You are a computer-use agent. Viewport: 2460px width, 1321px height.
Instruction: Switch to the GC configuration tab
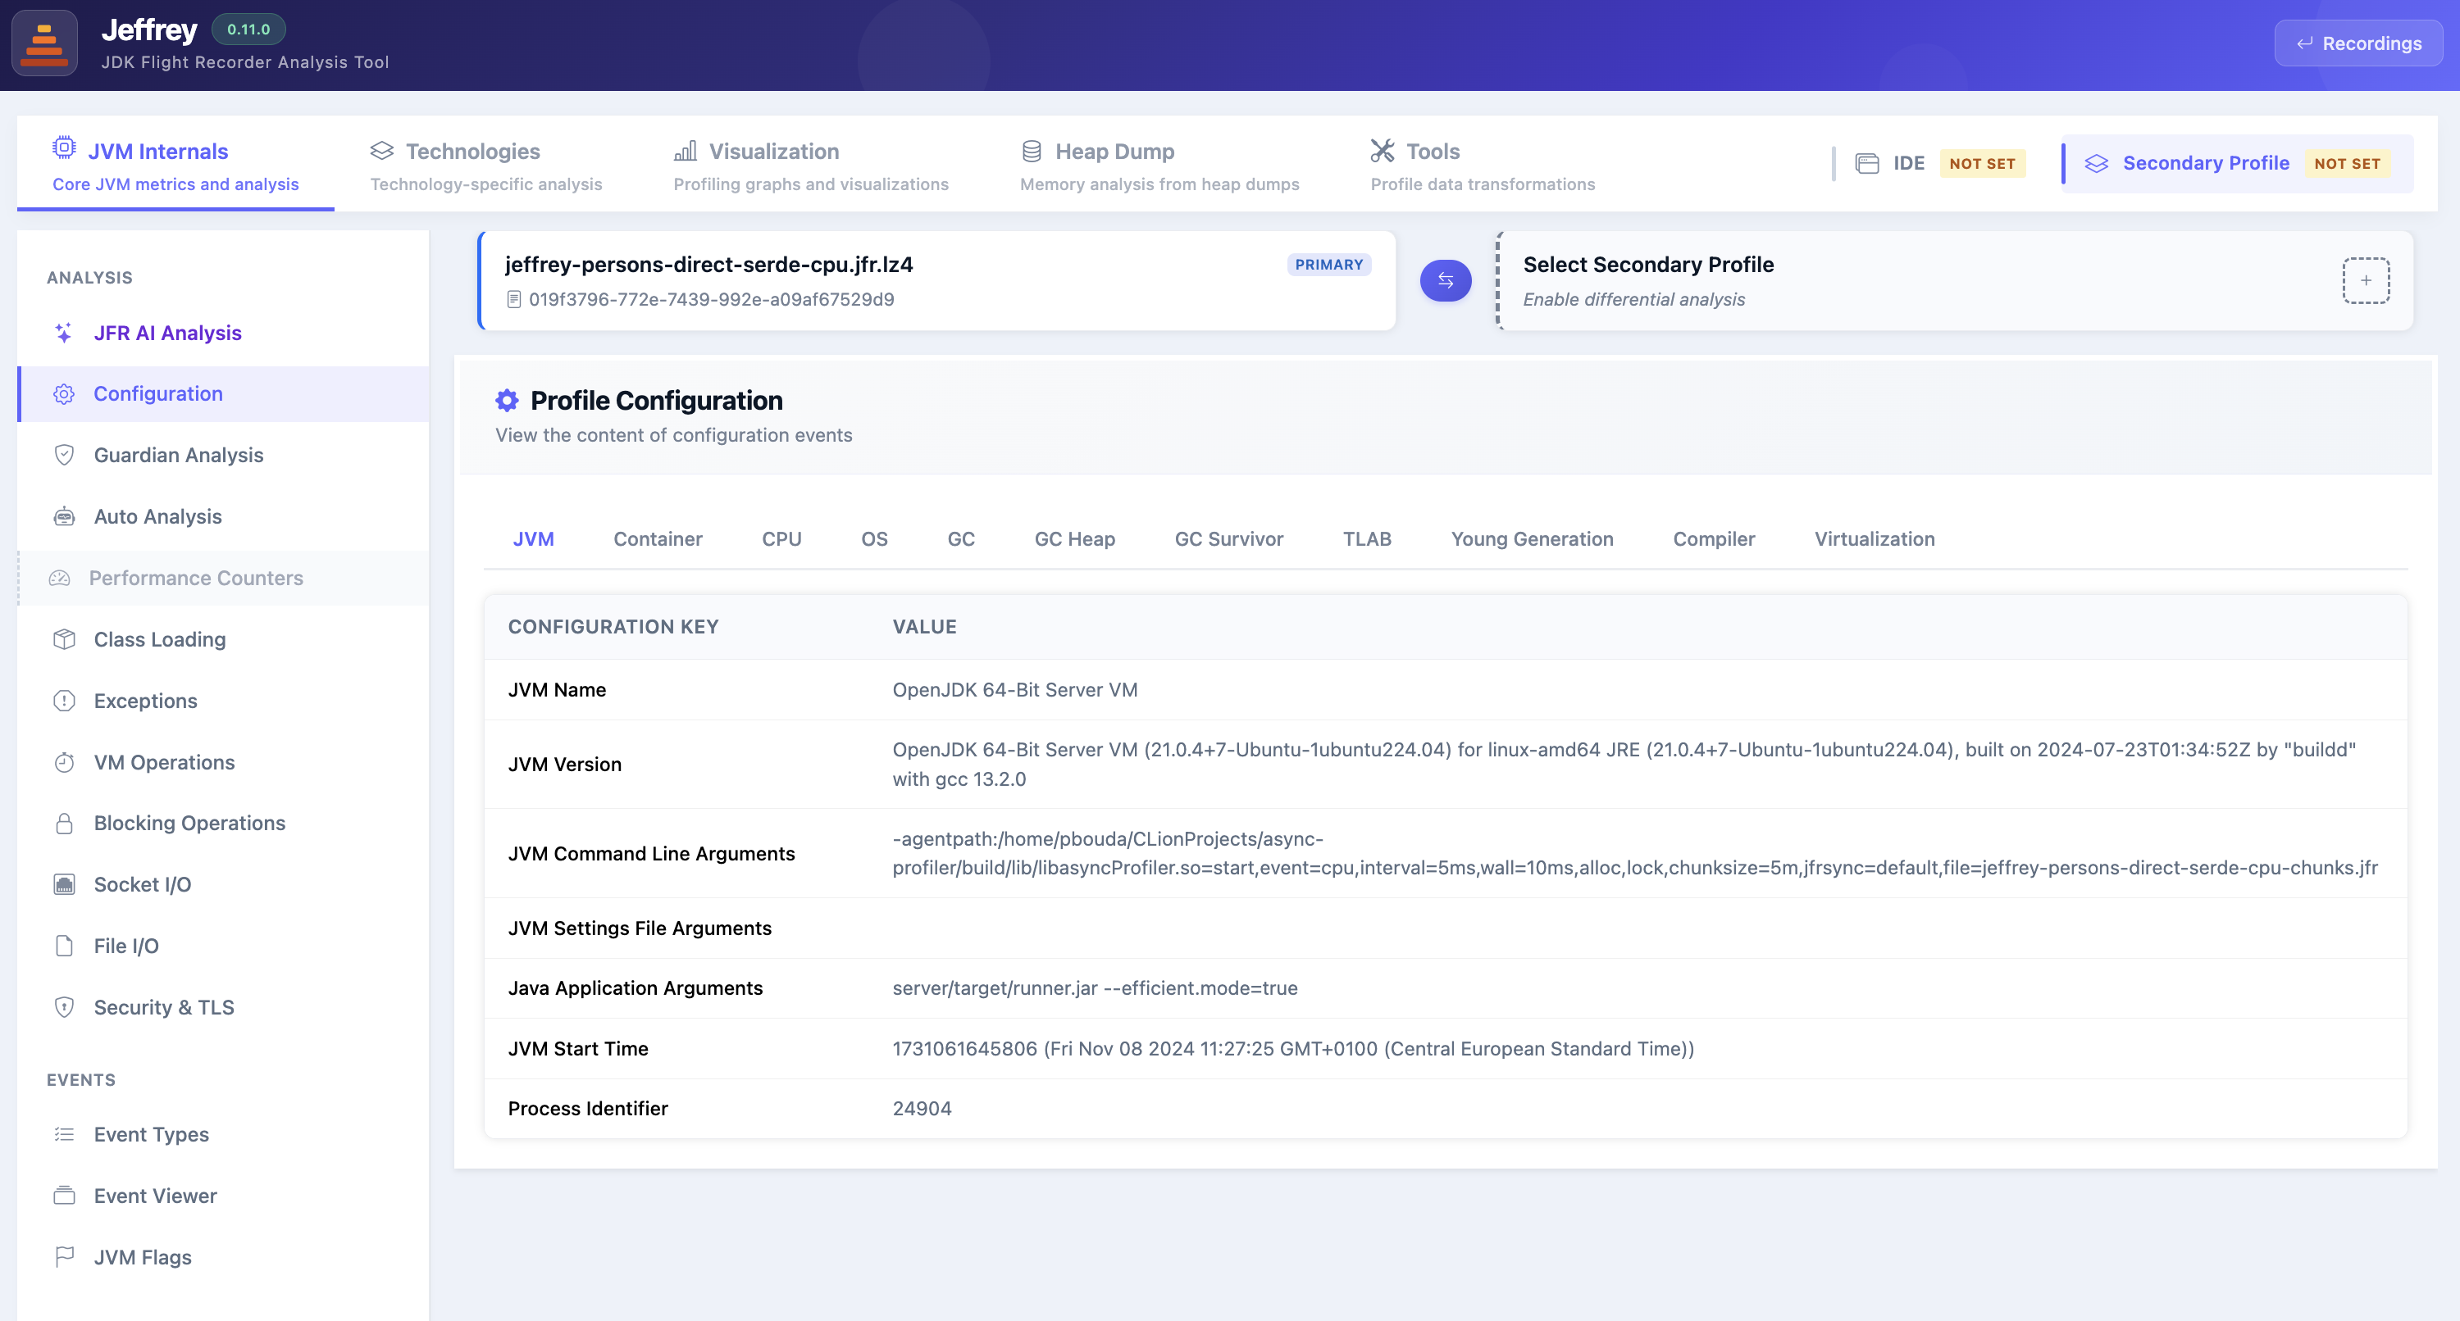pos(961,539)
